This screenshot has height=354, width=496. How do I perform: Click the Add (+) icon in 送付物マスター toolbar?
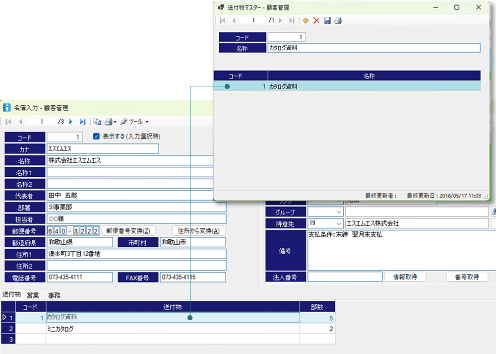[306, 20]
